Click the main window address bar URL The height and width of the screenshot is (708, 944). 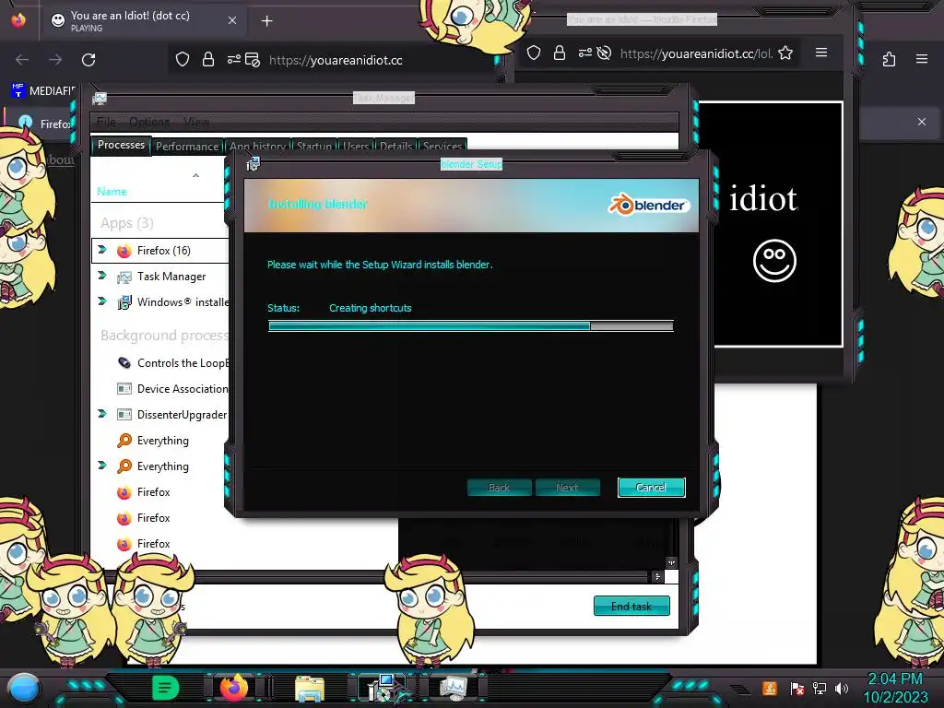click(x=336, y=60)
